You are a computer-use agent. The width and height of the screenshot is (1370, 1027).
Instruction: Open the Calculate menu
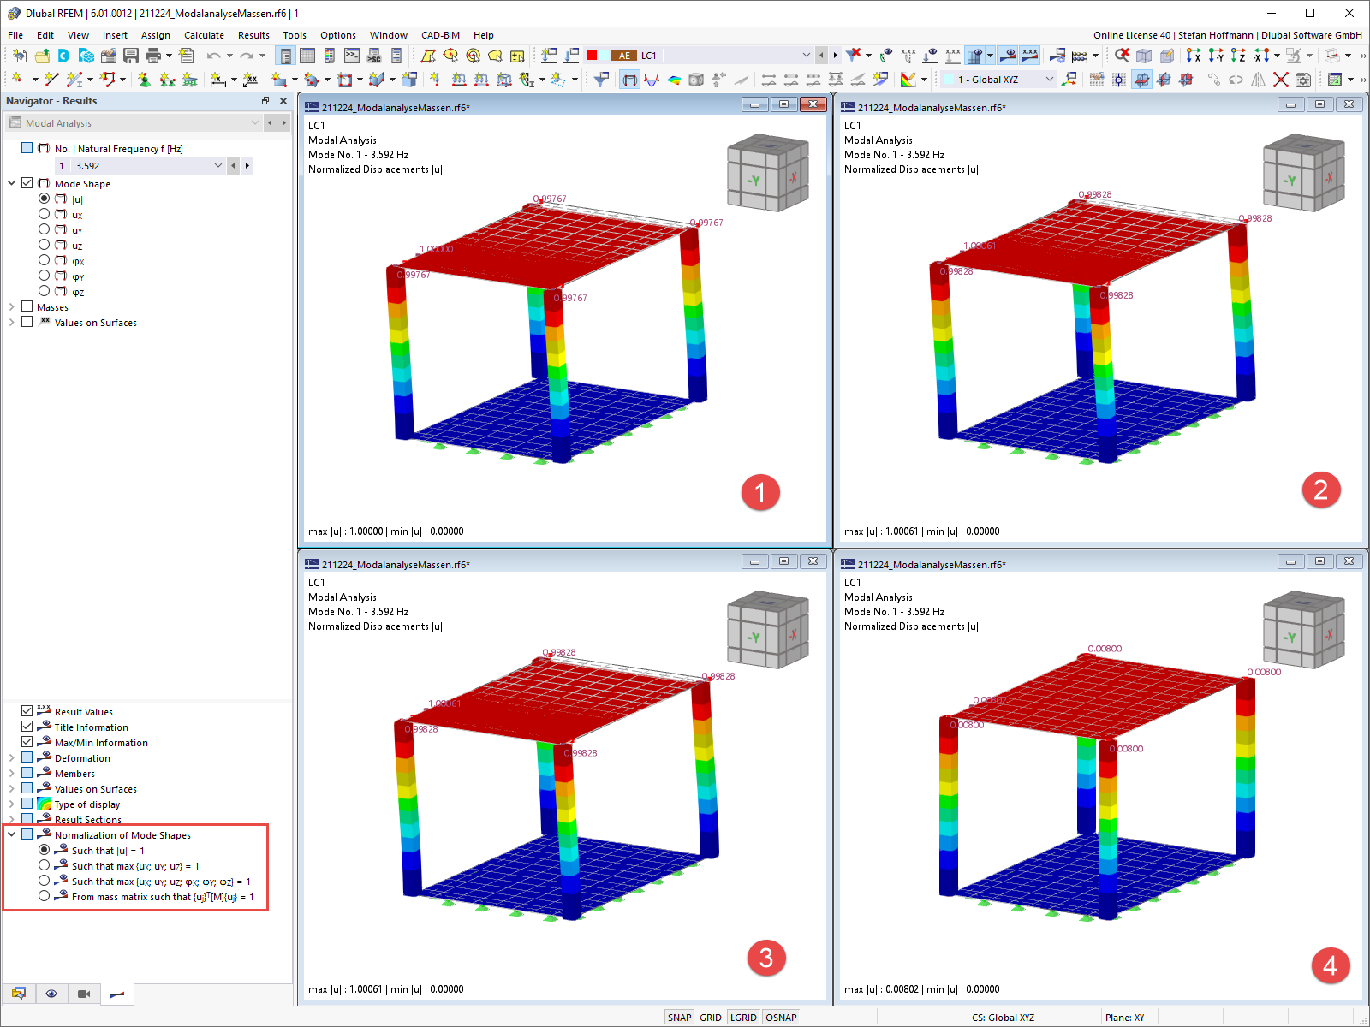click(204, 35)
